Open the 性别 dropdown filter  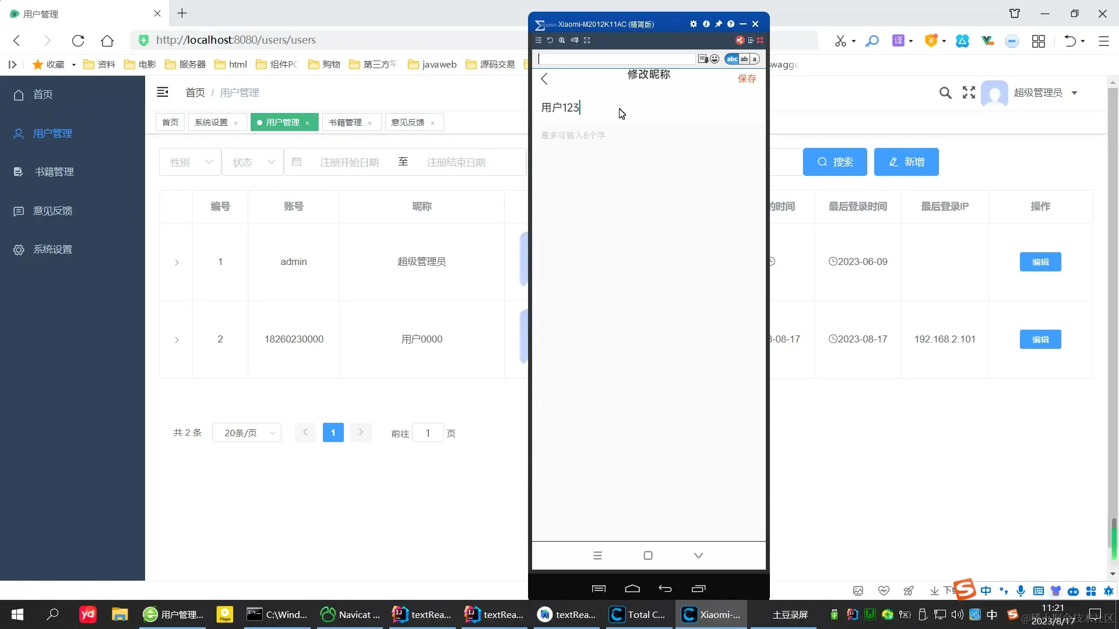point(190,162)
